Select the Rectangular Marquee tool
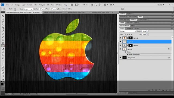Screen dimensions: 174x98 [x=3, y=19]
